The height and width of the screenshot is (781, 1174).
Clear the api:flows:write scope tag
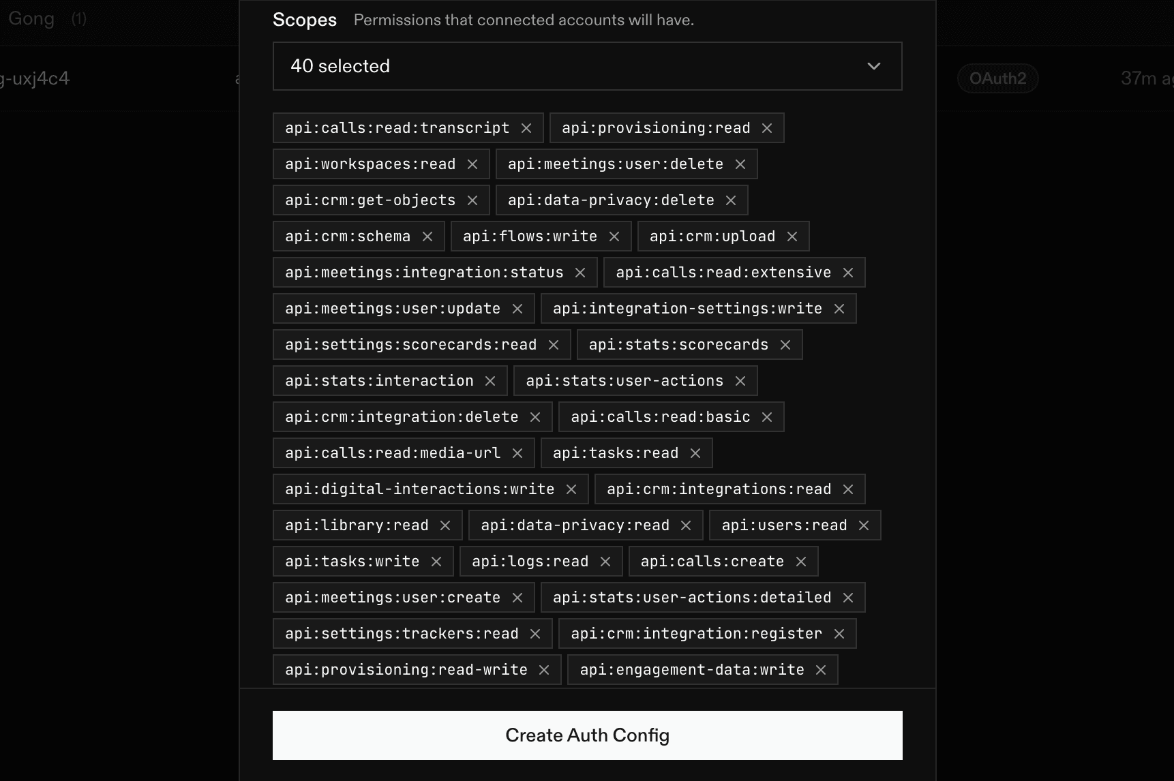[614, 236]
